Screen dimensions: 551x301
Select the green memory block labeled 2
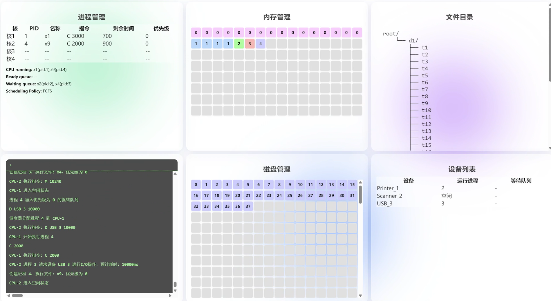point(239,44)
